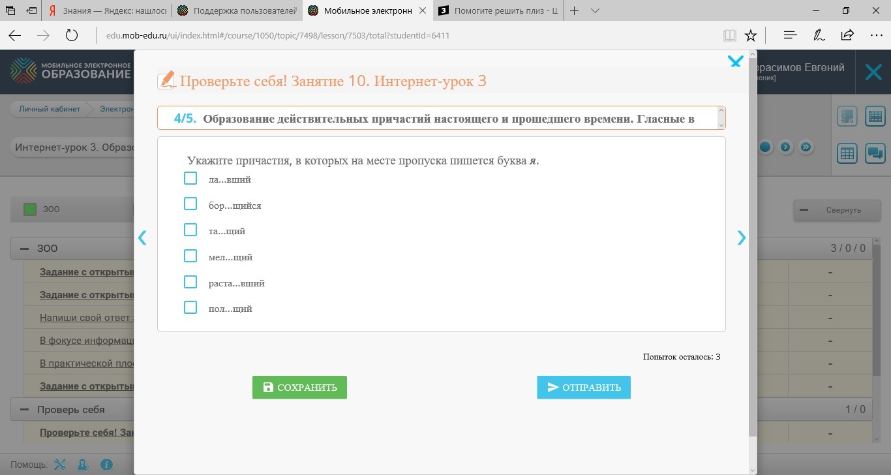Go to the next question arrow
This screenshot has height=475, width=891.
point(741,238)
